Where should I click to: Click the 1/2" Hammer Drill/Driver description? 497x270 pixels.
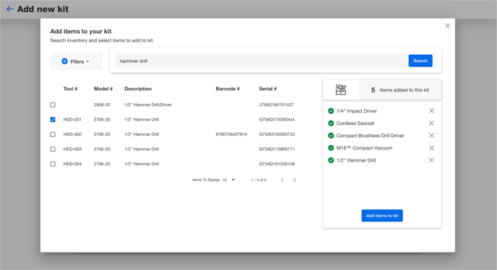148,105
